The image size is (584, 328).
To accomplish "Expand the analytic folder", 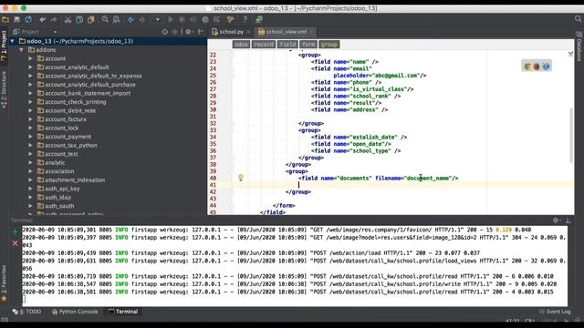I will pos(30,162).
